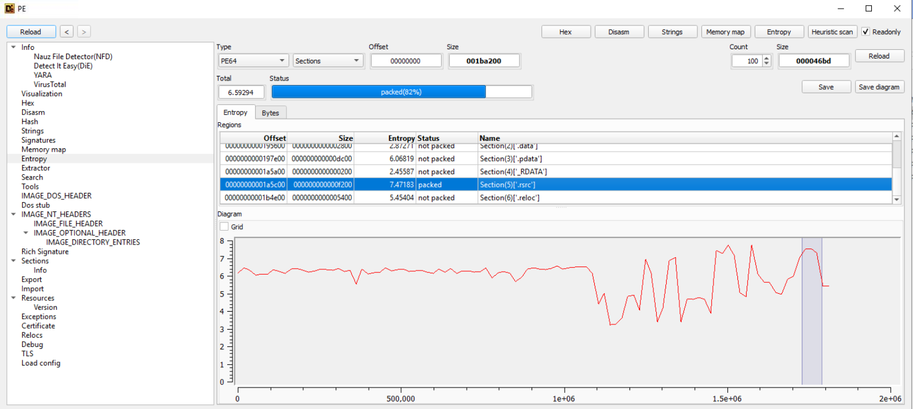
Task: Toggle the Readonly checkbox
Action: pos(865,32)
